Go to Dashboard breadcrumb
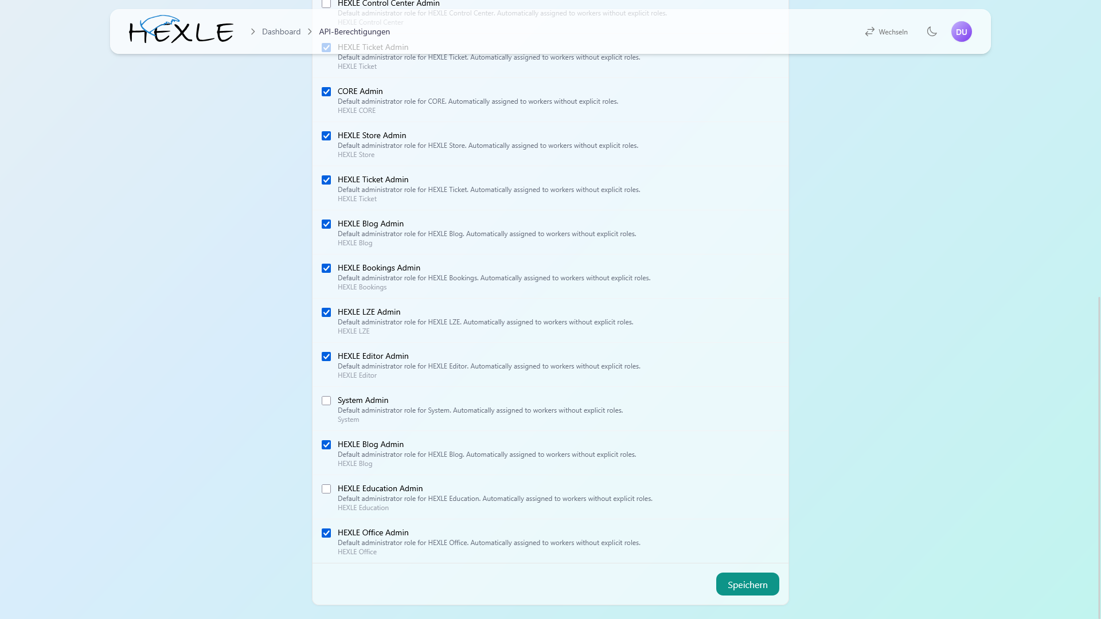This screenshot has height=619, width=1101. click(281, 32)
